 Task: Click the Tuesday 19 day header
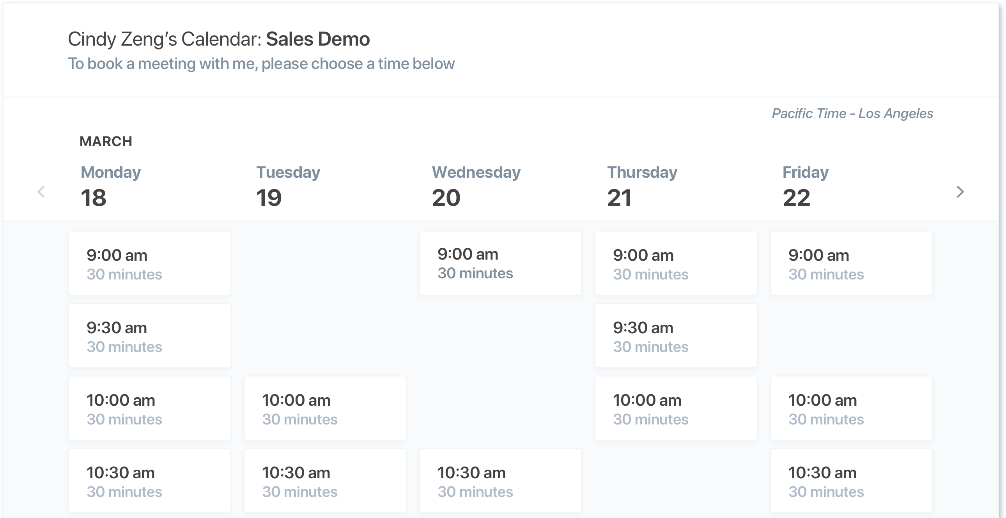click(288, 186)
